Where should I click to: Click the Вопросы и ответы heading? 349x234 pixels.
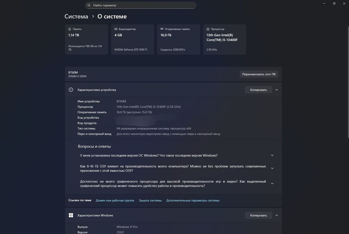pyautogui.click(x=94, y=146)
